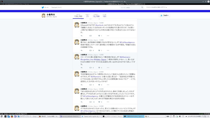The image size is (210, 118).
Task: Click the volume speaker tray icon
Action: (180, 116)
